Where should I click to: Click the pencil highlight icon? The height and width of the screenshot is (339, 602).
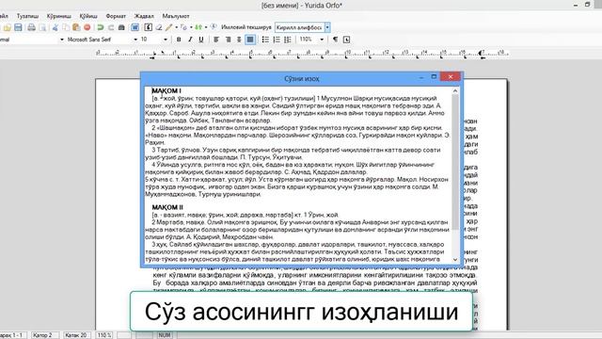point(169,27)
